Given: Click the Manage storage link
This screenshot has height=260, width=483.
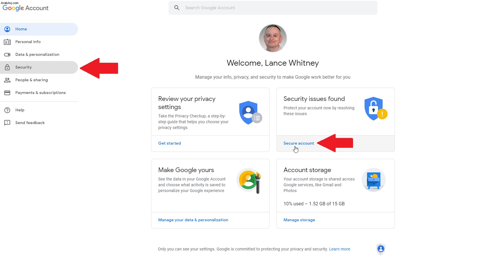Looking at the screenshot, I should [x=299, y=220].
